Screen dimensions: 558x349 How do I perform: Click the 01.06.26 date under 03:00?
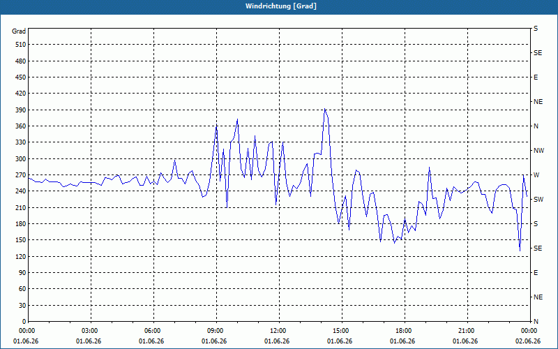[89, 341]
